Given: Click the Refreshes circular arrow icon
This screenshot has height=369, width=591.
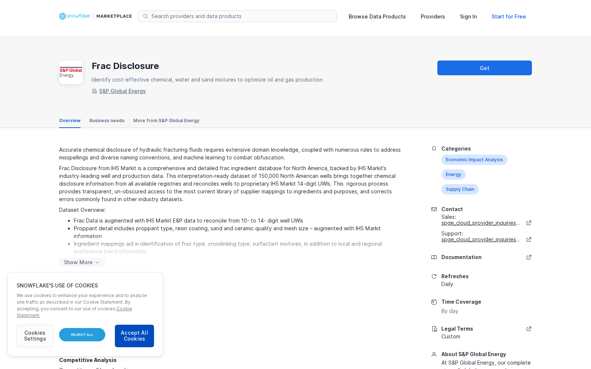Looking at the screenshot, I should (x=434, y=276).
